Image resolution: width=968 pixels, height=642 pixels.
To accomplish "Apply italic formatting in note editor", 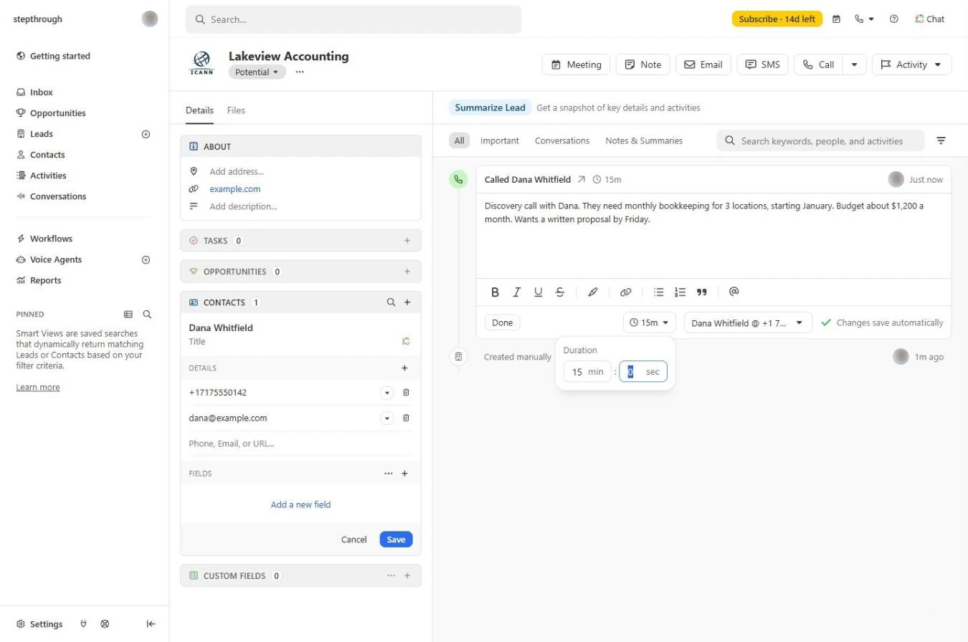I will [516, 292].
